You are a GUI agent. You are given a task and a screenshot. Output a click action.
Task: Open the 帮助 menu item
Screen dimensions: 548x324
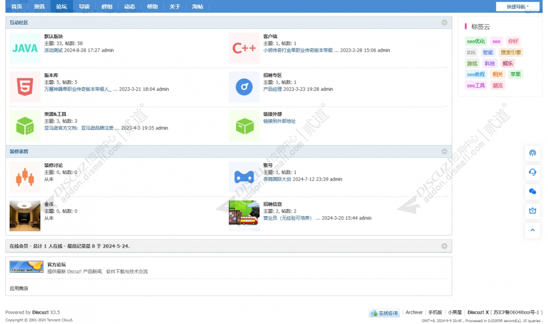tap(152, 6)
